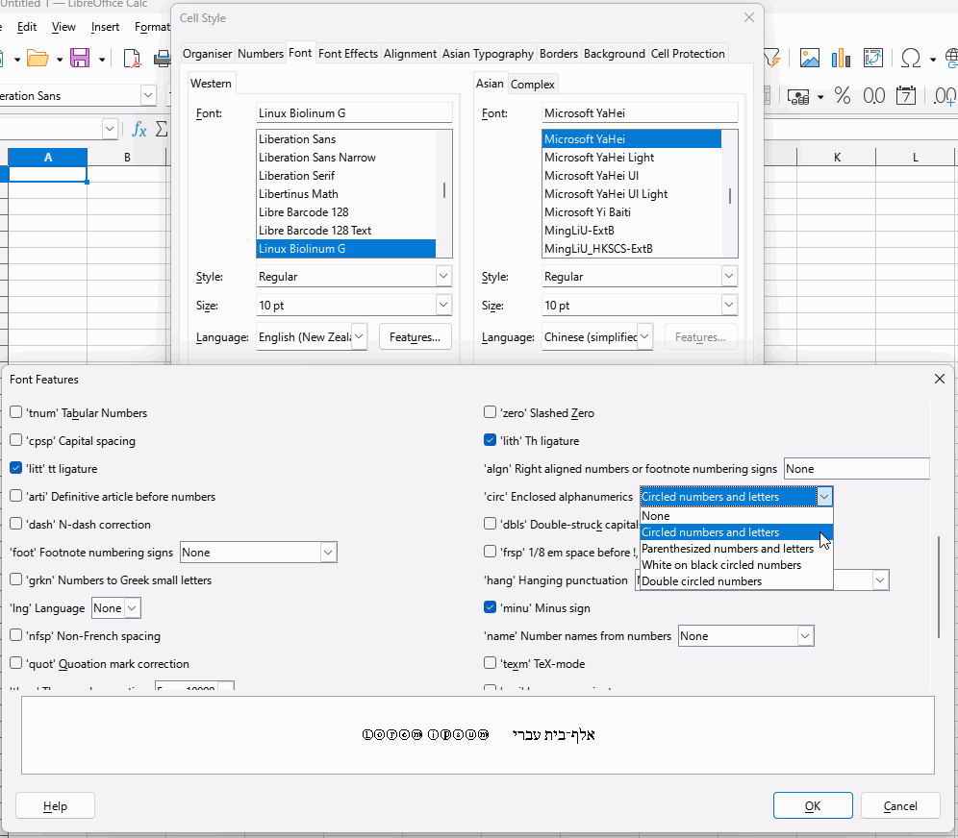This screenshot has height=838, width=958.
Task: Click the Font Features vertical scrollbar
Action: 939,586
